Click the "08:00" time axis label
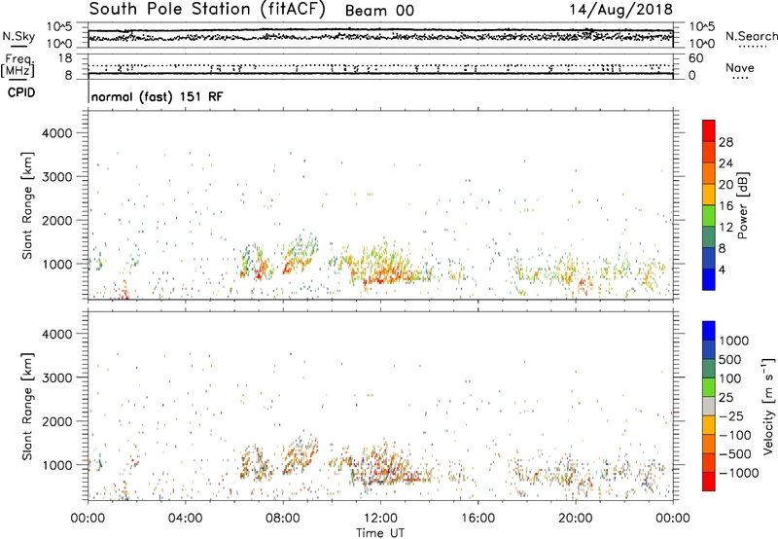The width and height of the screenshot is (778, 539). 283,519
